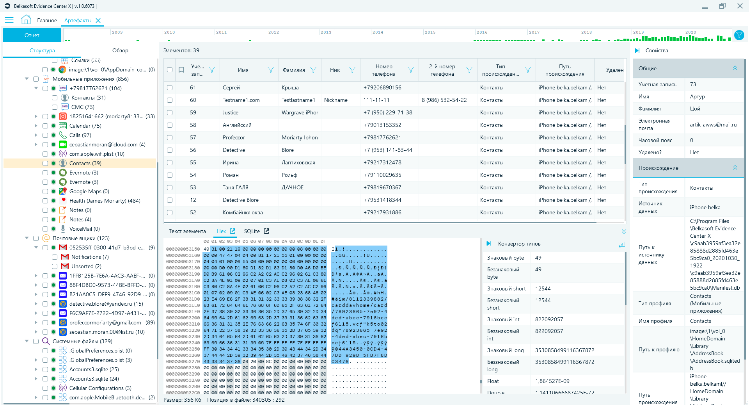749x406 pixels.
Task: Open Hex view in external window
Action: pos(233,231)
